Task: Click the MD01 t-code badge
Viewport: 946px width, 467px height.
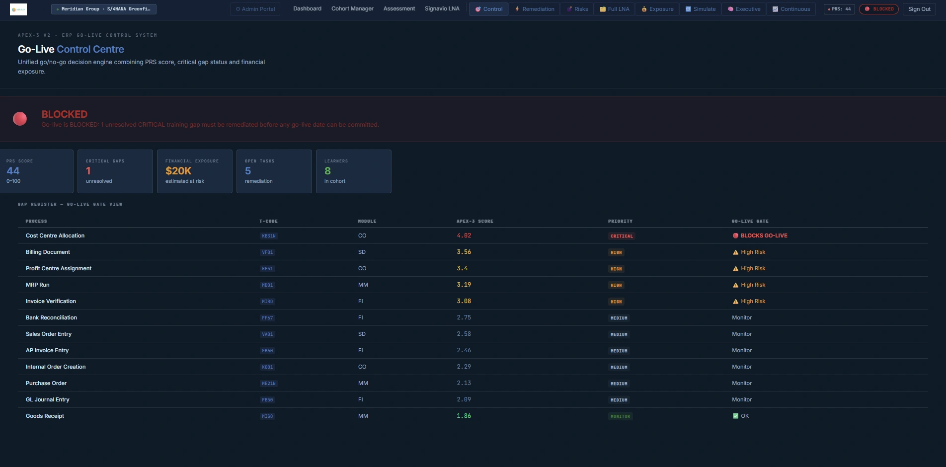Action: click(x=267, y=285)
